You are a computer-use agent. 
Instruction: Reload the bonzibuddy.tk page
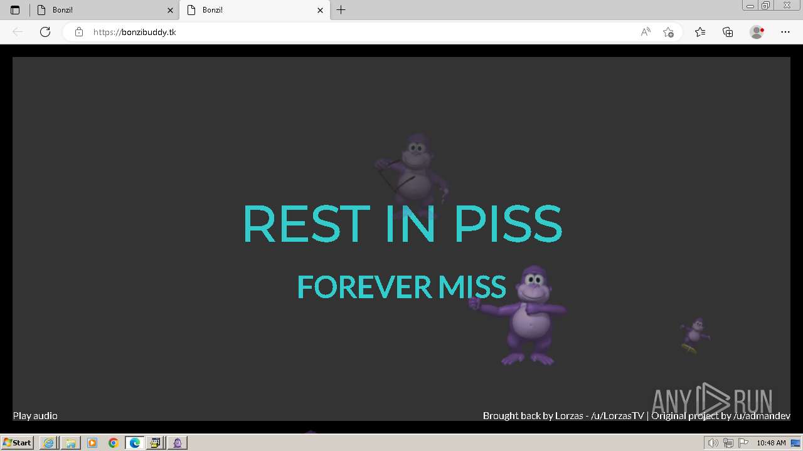(45, 32)
